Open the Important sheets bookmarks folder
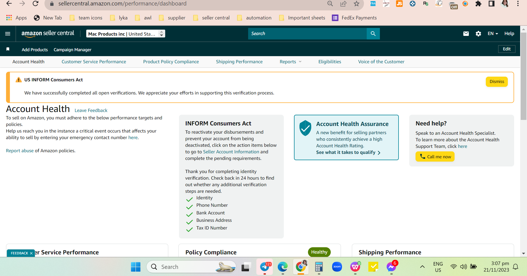527x276 pixels. pyautogui.click(x=302, y=18)
